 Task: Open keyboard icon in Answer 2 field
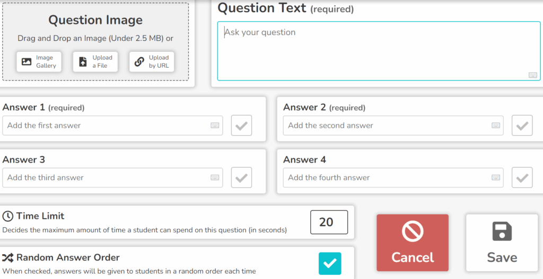(496, 125)
